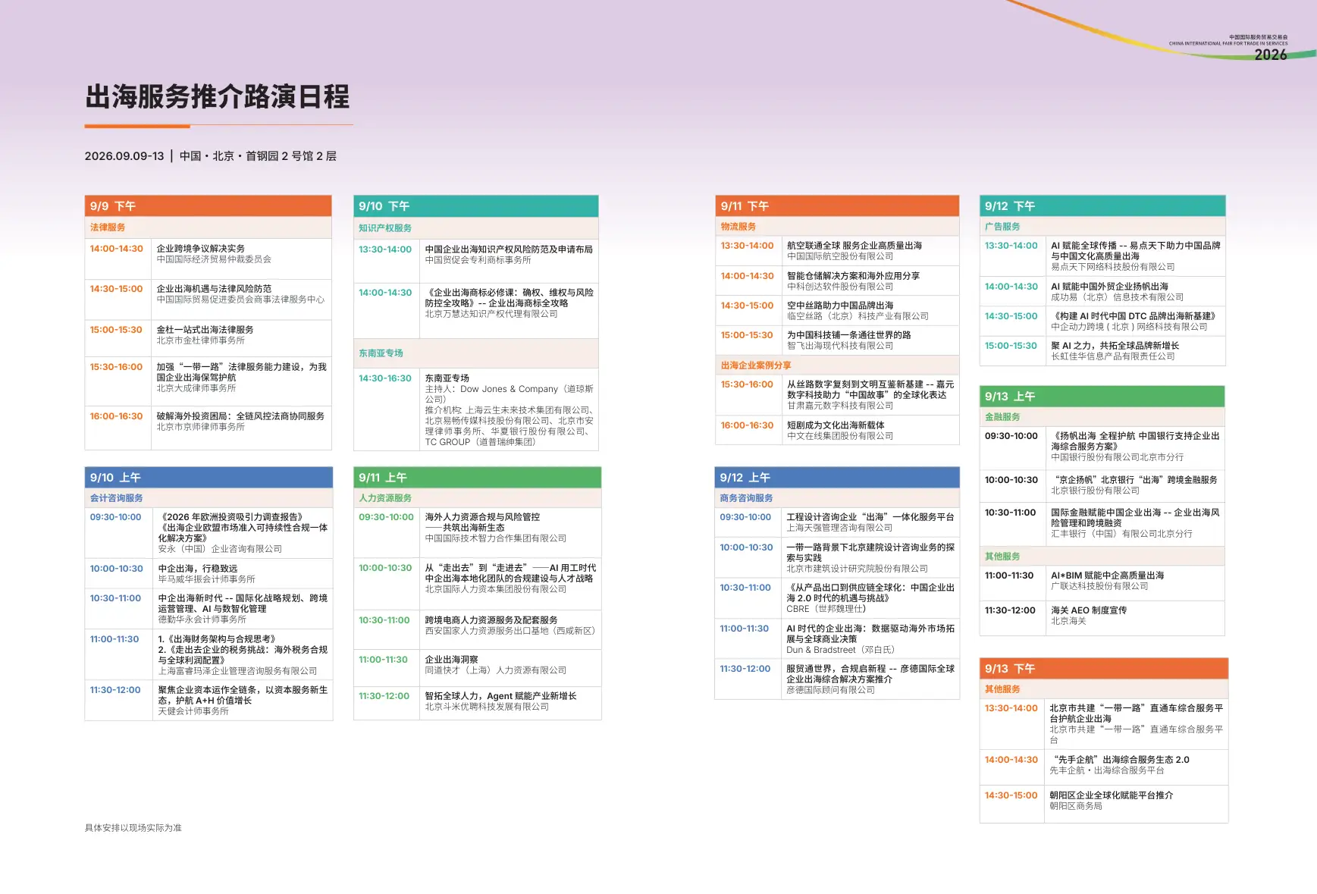
Task: Select AI 赋能中国外贸企业扬帆出海
Action: point(1109,287)
